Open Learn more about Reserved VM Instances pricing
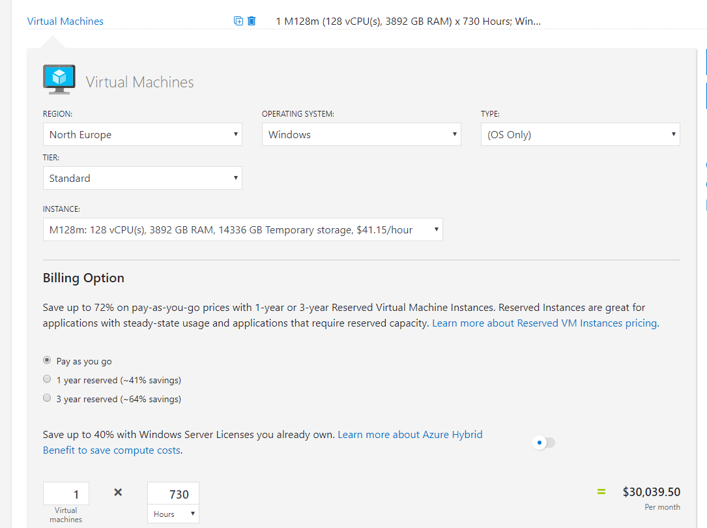The height and width of the screenshot is (528, 707). click(x=544, y=323)
